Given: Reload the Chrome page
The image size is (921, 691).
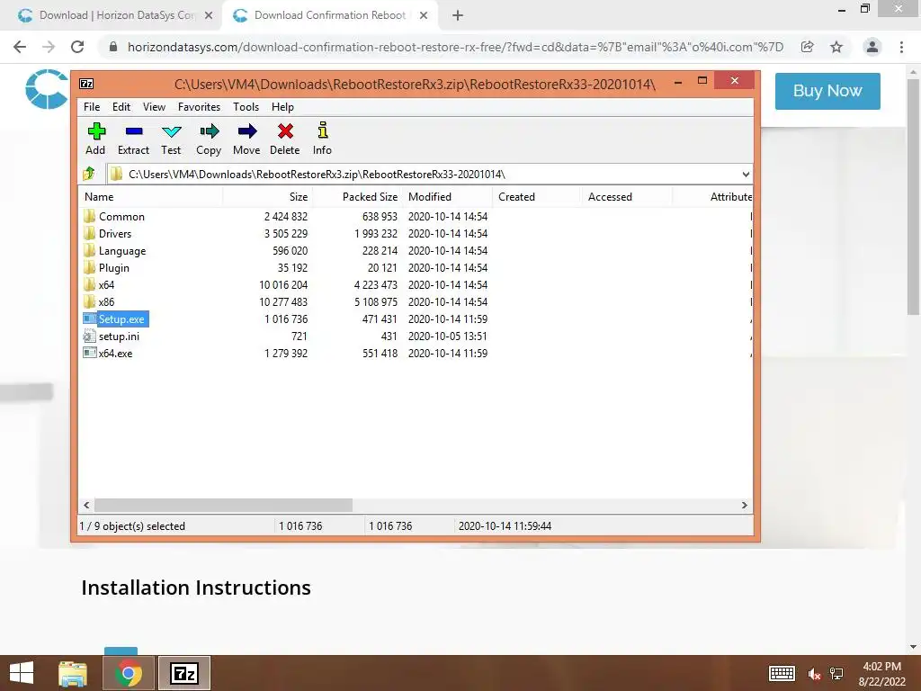Looking at the screenshot, I should coord(77,47).
